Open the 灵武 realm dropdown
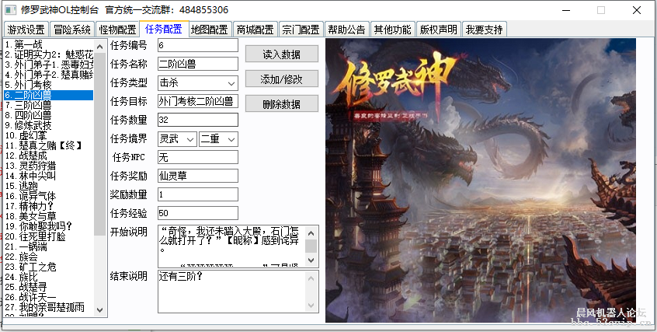Image resolution: width=657 pixels, height=332 pixels. point(177,139)
